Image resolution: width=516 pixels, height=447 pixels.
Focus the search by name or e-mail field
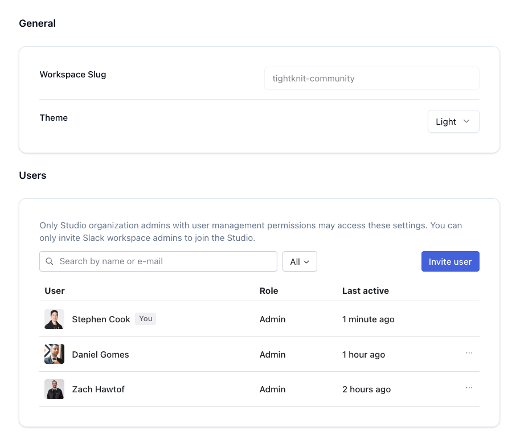pyautogui.click(x=158, y=261)
